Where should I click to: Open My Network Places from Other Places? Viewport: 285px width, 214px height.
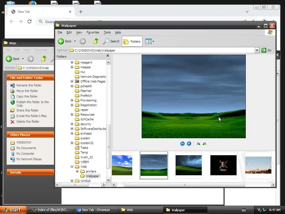[29, 159]
